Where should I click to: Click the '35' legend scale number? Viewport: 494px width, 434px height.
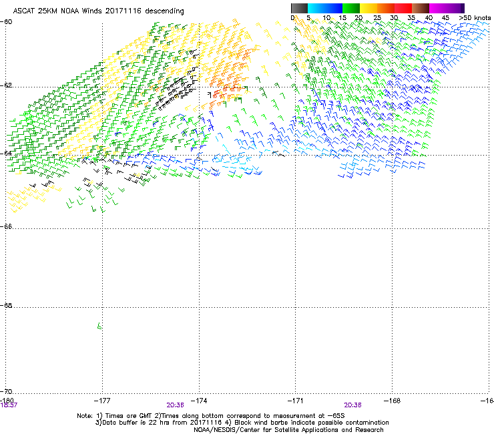(x=411, y=18)
